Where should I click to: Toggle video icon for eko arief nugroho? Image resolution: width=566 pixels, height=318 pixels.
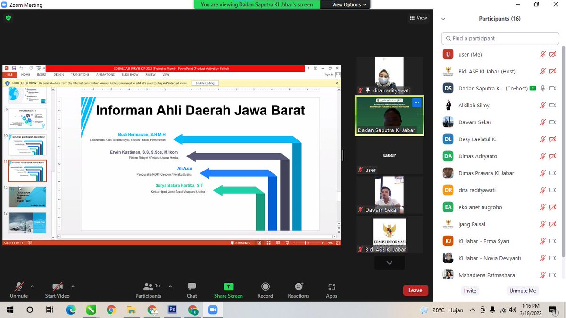(553, 207)
